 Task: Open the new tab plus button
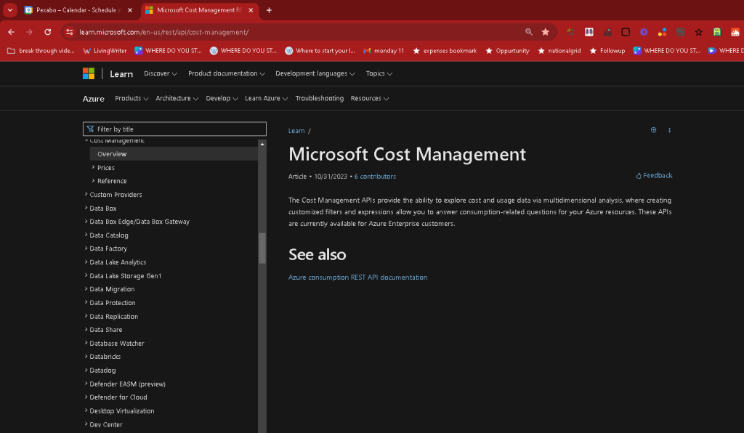(269, 10)
